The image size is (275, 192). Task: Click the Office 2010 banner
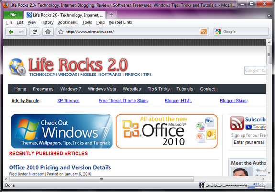point(166,131)
